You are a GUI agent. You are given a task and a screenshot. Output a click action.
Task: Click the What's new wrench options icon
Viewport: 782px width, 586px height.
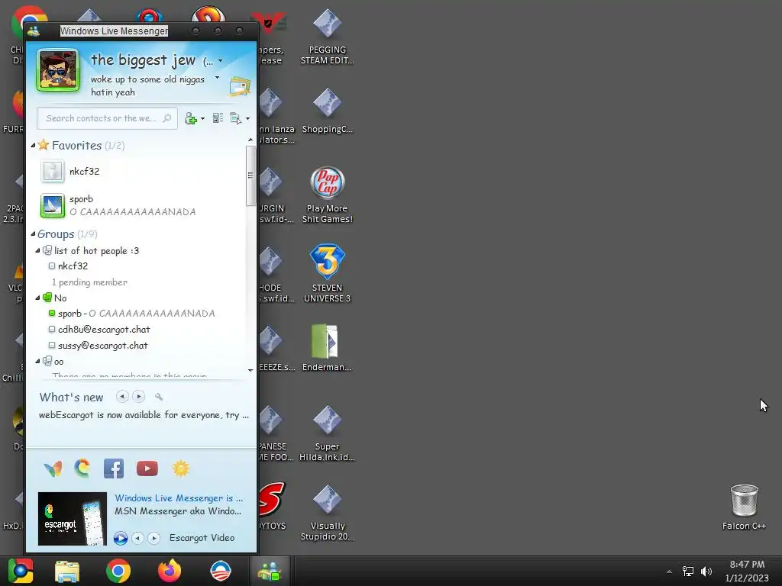[x=159, y=397]
